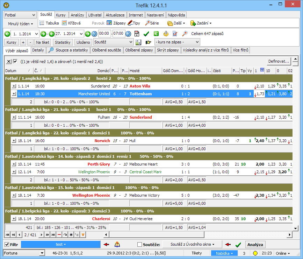Open the Křížová cross table view
The height and width of the screenshot is (259, 303).
click(x=71, y=23)
